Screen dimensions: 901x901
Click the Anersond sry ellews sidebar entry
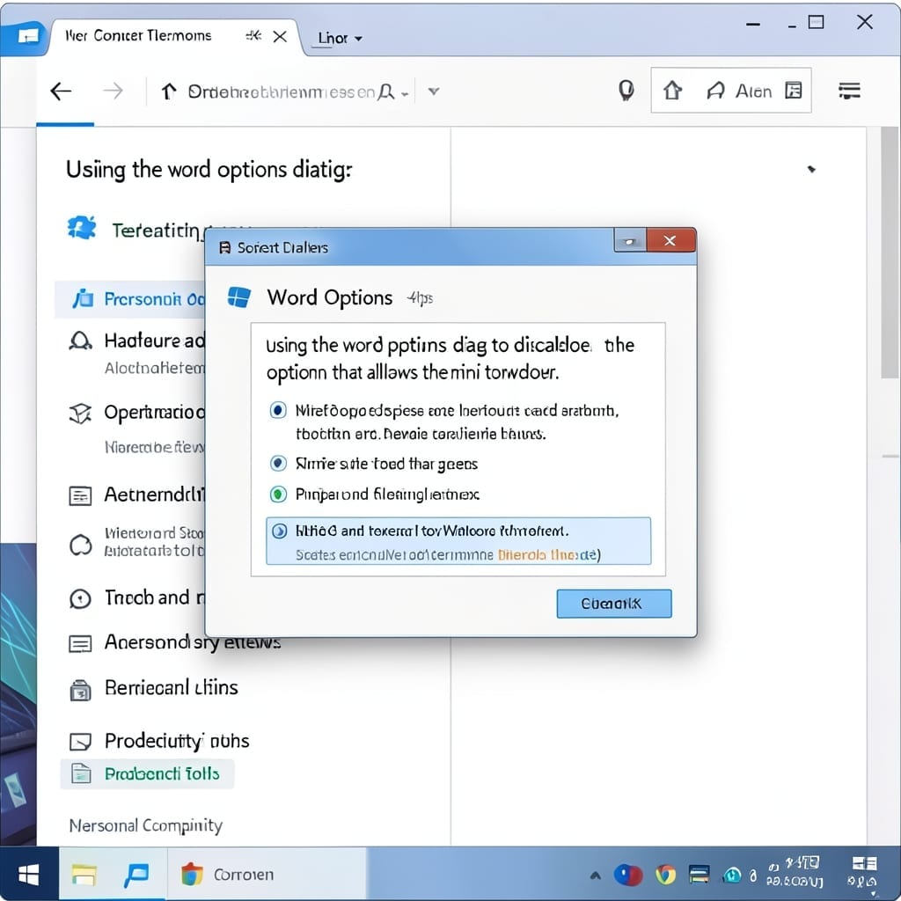[x=193, y=641]
